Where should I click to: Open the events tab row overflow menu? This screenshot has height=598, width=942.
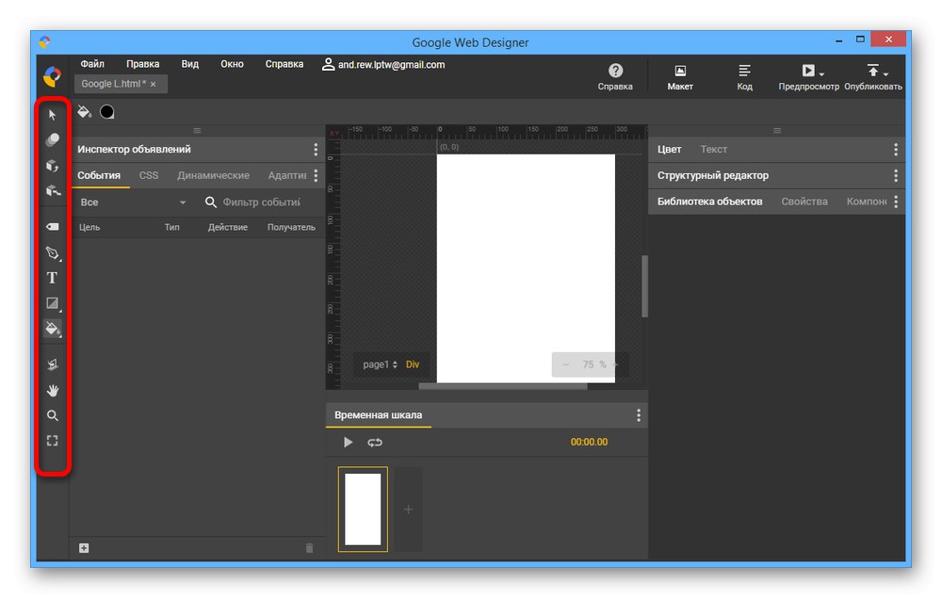click(316, 175)
